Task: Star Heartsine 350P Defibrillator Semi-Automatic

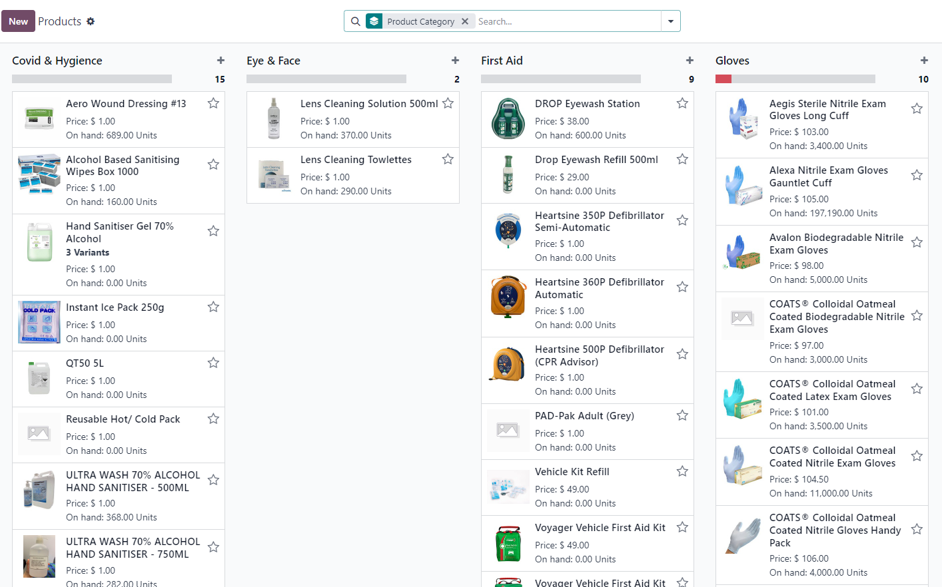Action: pos(682,220)
